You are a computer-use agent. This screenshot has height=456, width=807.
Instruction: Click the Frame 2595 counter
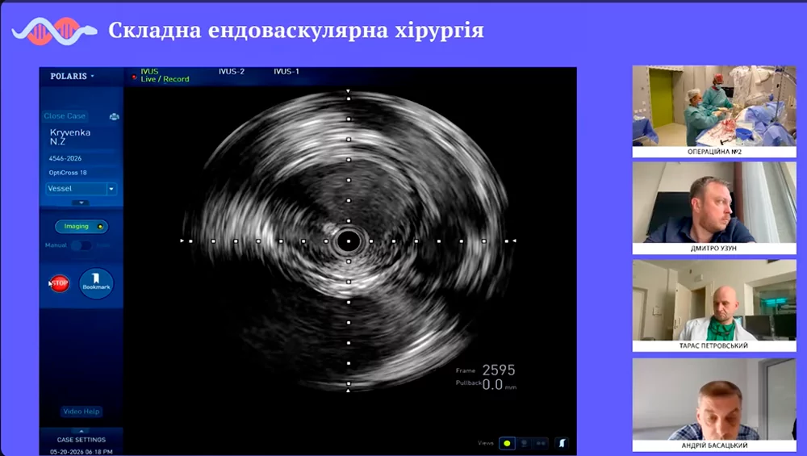click(485, 370)
